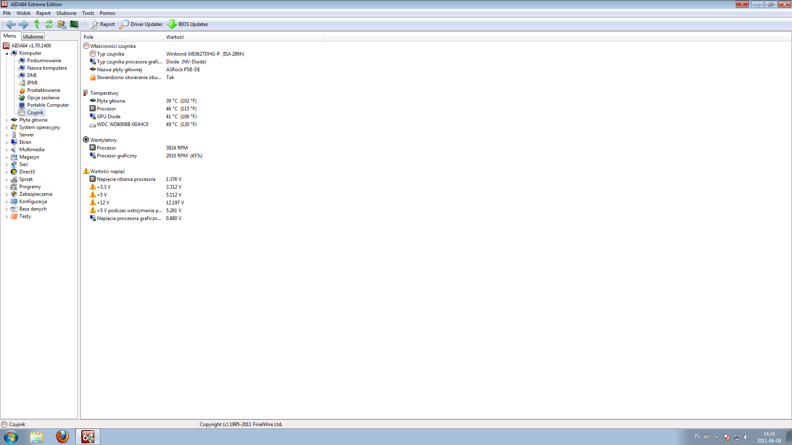
Task: Click the green Up arrow icon
Action: point(37,24)
